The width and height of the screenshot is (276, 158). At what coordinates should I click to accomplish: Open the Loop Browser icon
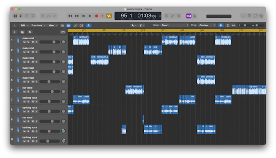[255, 16]
